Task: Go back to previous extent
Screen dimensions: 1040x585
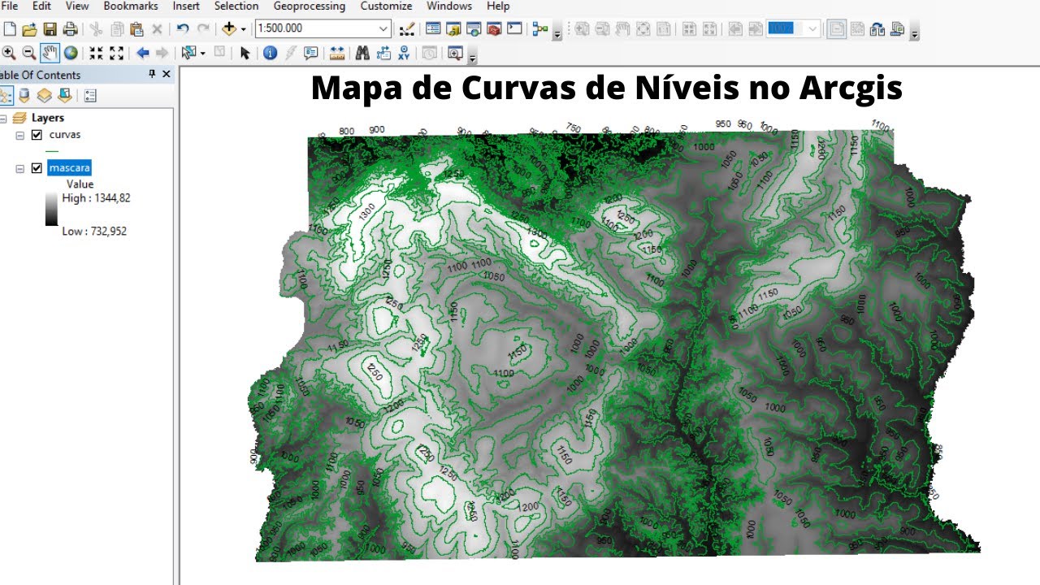Action: tap(143, 53)
